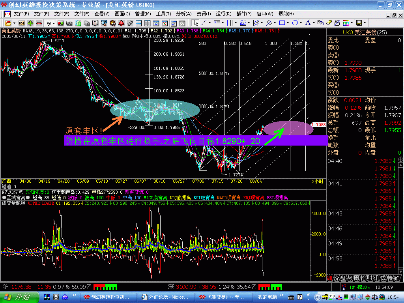Screen dimensions: 404x303
Task: Click the horizontal split-window layout icon
Action: point(138,23)
